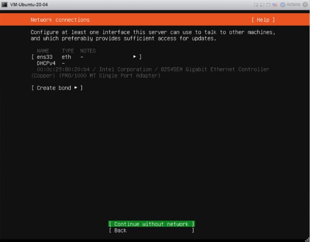
Task: Click the eth type value for ens33
Action: 66,57
